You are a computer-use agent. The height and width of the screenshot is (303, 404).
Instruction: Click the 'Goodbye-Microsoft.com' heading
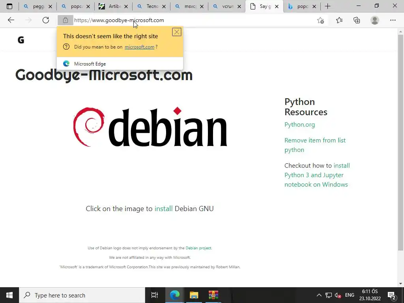pos(104,75)
